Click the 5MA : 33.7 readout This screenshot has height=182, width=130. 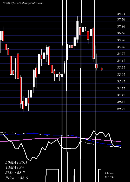[x=15, y=173]
